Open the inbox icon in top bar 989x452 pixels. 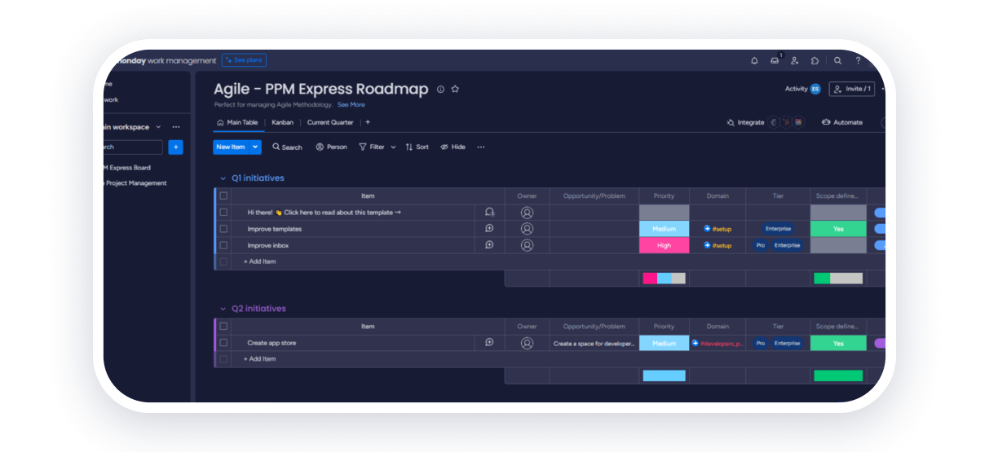click(x=775, y=60)
